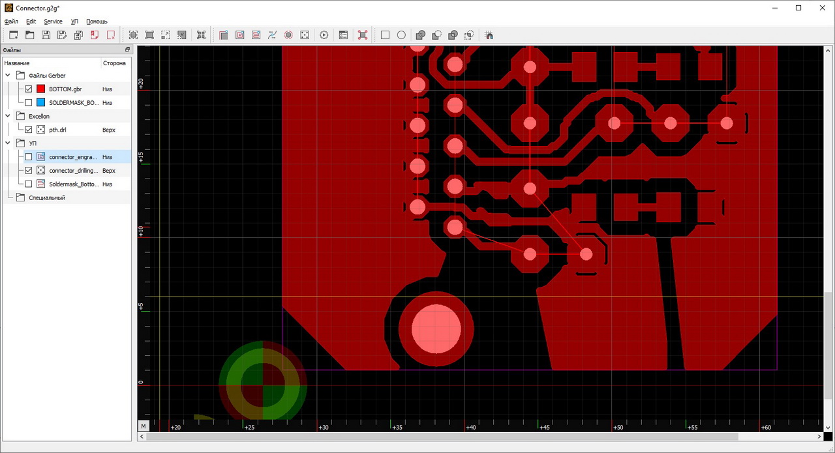Click the M button at the ruler corner
Screen dimensions: 835x453
click(144, 426)
